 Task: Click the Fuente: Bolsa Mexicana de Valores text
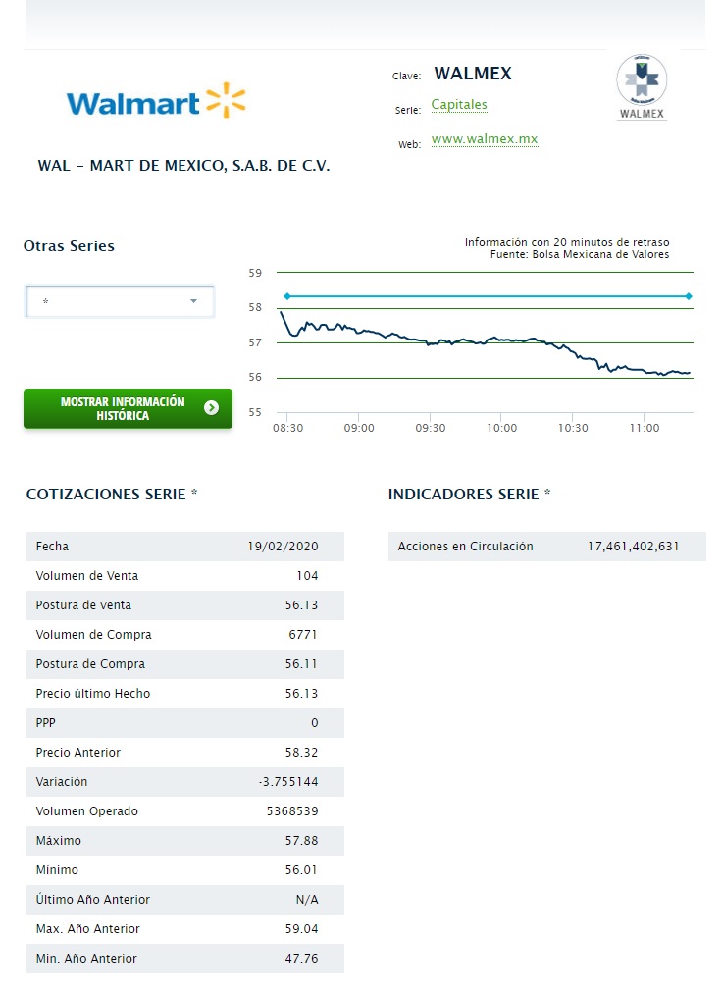point(580,254)
